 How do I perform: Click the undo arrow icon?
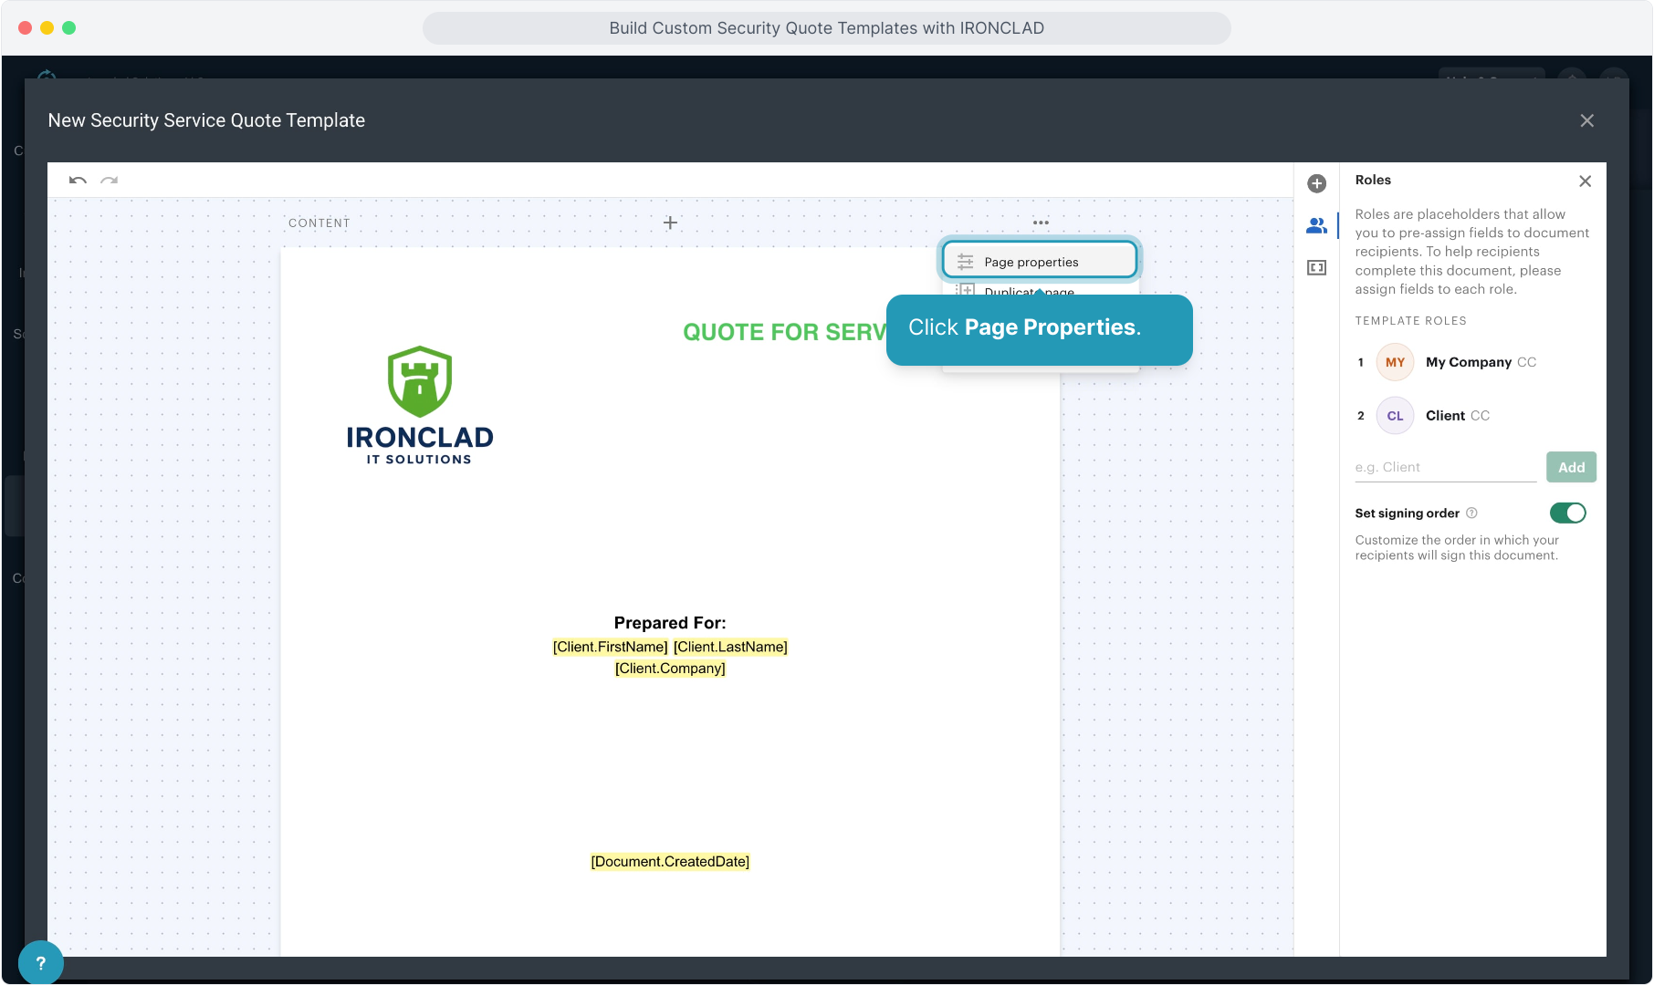coord(78,181)
